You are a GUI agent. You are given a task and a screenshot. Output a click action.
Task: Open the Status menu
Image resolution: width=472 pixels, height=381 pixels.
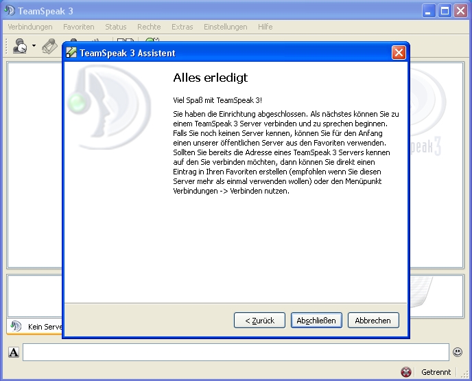pyautogui.click(x=115, y=27)
